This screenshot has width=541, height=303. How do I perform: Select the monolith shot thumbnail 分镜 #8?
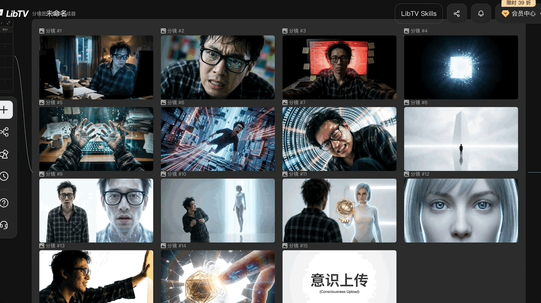[460, 139]
